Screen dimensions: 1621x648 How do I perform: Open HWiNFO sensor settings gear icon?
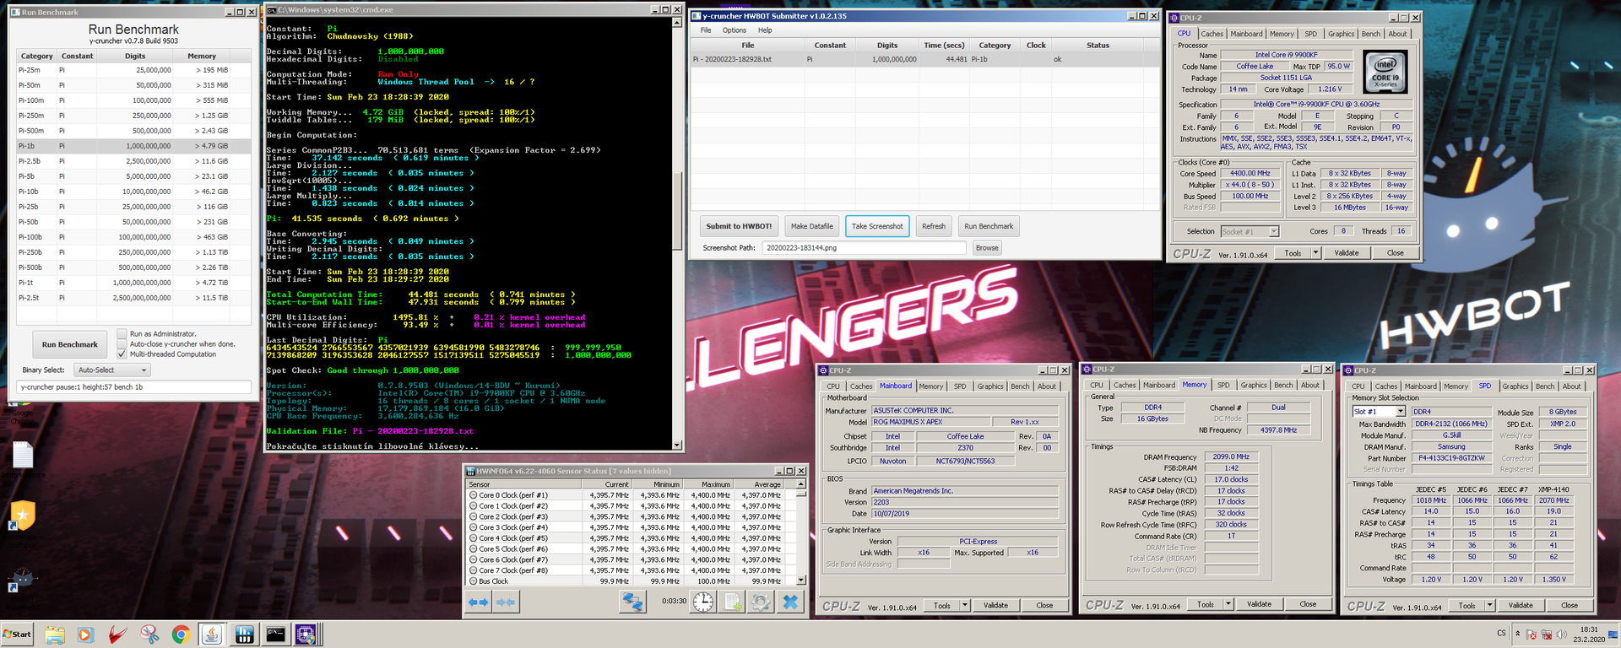[761, 602]
